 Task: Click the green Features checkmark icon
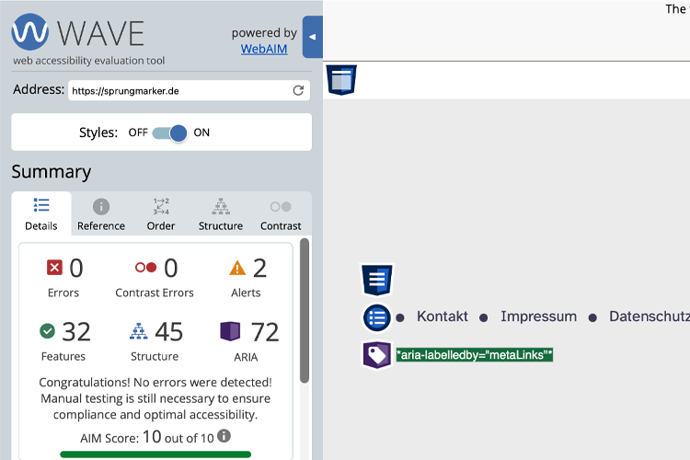48,330
